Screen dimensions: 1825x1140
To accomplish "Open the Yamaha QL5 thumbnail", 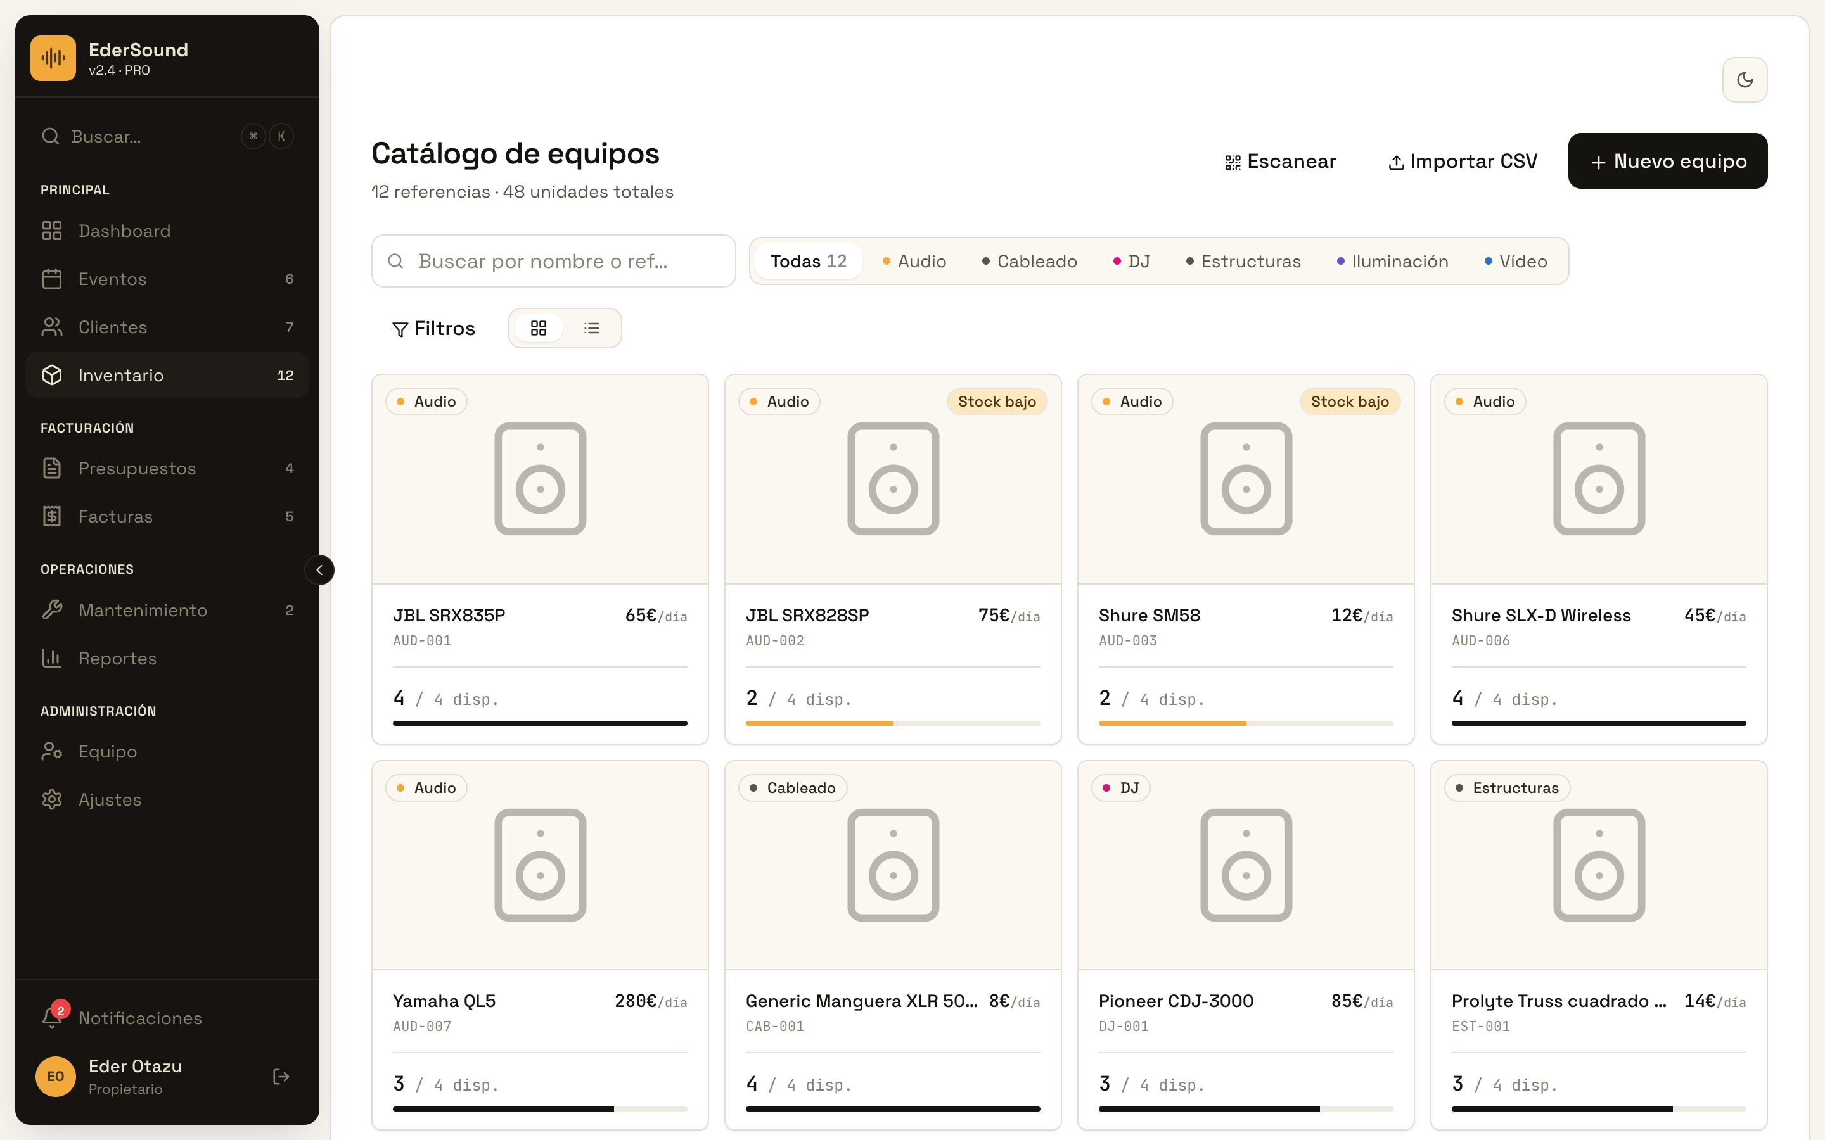I will (540, 864).
